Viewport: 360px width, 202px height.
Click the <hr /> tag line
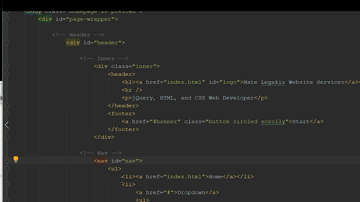click(132, 90)
